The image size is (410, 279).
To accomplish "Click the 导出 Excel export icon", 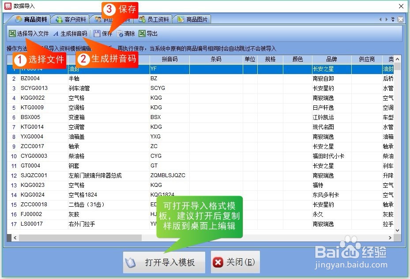I will pos(142,33).
